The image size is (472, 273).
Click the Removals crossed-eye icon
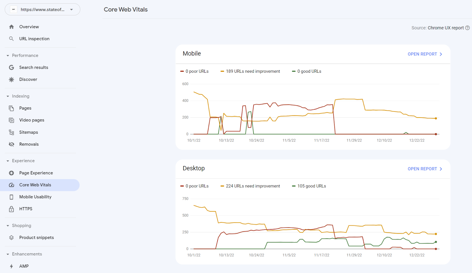point(12,144)
